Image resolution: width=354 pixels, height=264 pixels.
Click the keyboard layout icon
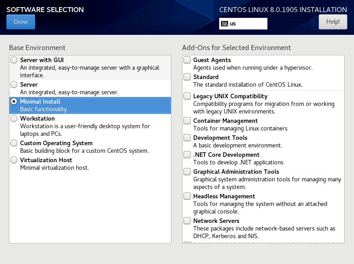pyautogui.click(x=225, y=24)
